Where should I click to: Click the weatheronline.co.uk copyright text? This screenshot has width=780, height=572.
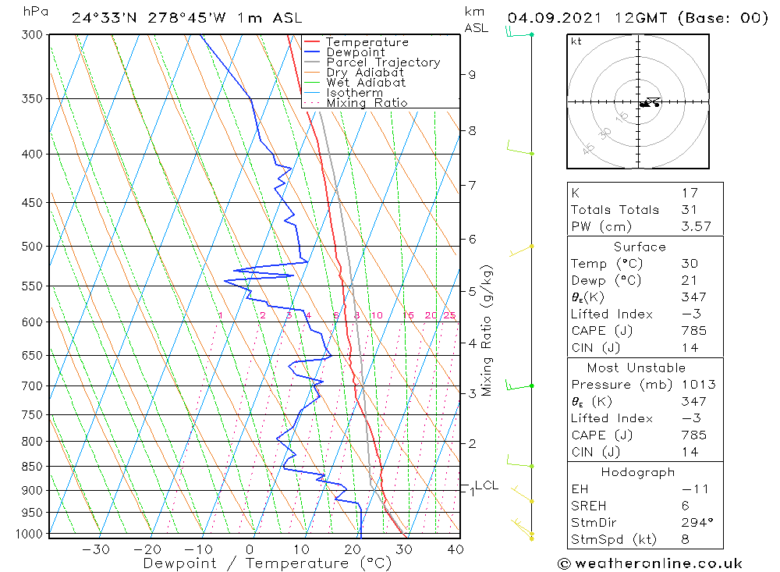(x=650, y=563)
